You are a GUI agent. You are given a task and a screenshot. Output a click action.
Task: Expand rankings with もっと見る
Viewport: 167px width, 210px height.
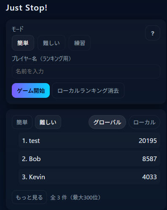click(x=29, y=197)
